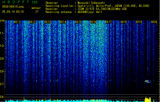Image resolution: width=160 pixels, height=102 pixels.
Task: Click the 0617 time marker
Action: click(x=108, y=22)
